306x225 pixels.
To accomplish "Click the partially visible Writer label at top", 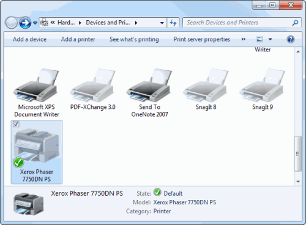I will [x=263, y=50].
